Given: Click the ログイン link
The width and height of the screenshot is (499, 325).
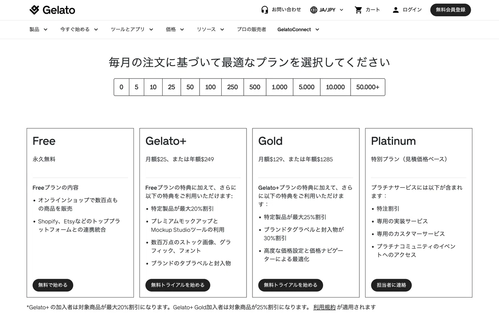Looking at the screenshot, I should pos(412,10).
